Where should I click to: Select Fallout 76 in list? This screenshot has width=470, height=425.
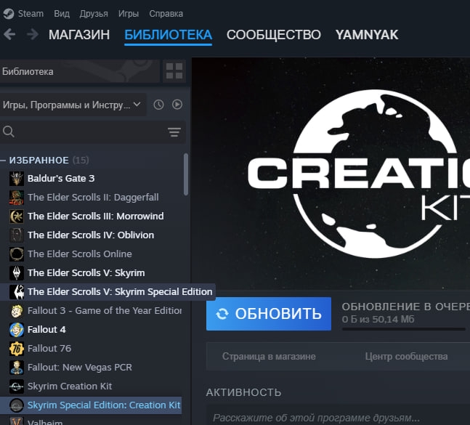click(x=49, y=349)
